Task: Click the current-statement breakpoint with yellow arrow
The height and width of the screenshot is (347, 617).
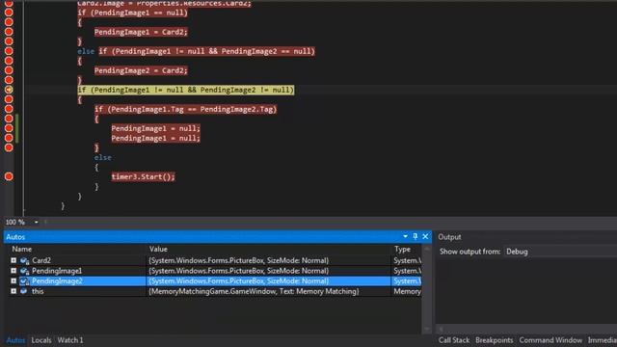Action: tap(9, 90)
